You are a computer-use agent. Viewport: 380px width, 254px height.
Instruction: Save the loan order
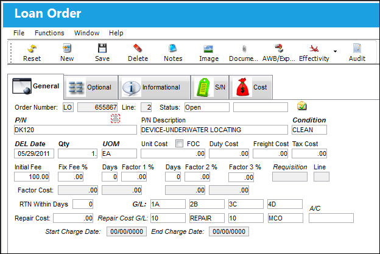point(102,53)
